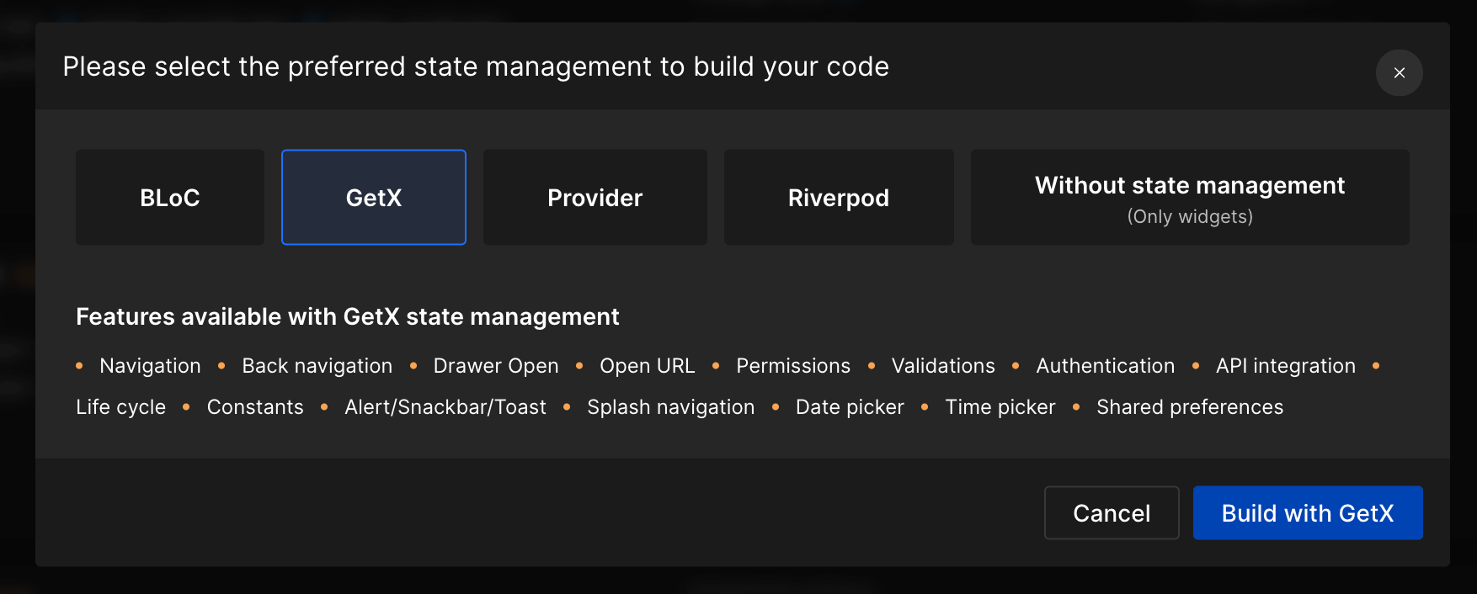The image size is (1477, 594).
Task: Click the Splash navigation feature label
Action: 670,407
